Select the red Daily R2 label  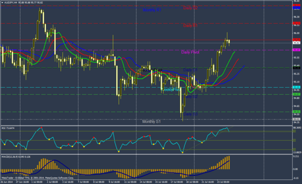[190, 8]
